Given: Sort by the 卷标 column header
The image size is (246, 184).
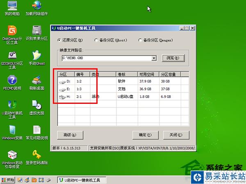Looking at the screenshot, I should tap(127, 74).
